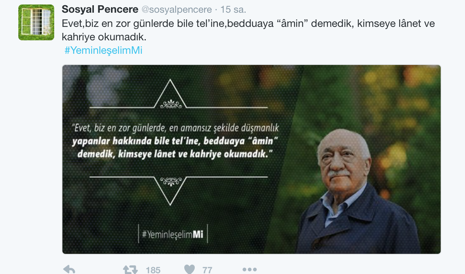
Task: Like the tweet with the heart icon
Action: tap(190, 270)
